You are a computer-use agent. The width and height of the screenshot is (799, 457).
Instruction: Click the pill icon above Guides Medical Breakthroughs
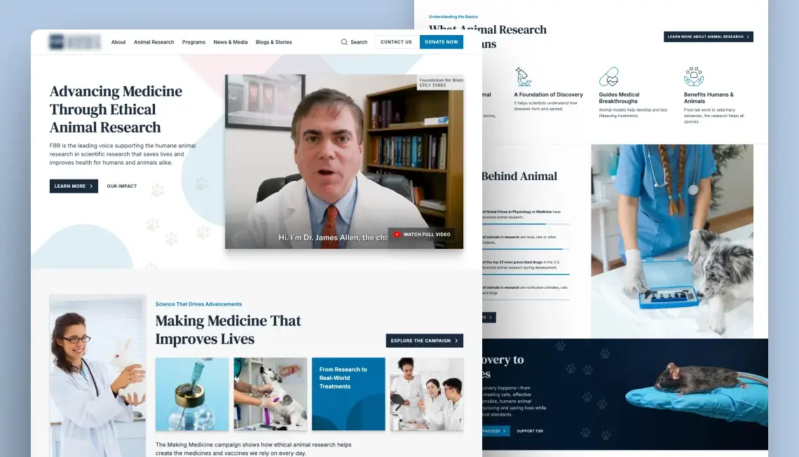pyautogui.click(x=608, y=76)
